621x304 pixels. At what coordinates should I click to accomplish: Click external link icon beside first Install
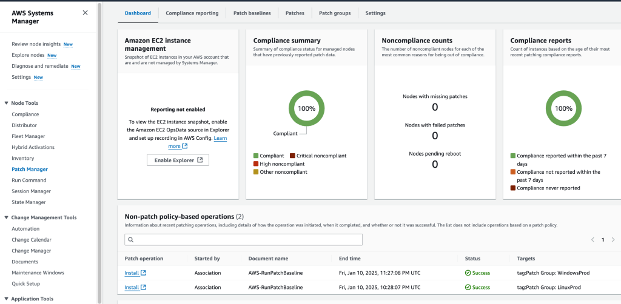[143, 273]
